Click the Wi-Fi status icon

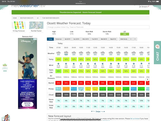coord(149,2)
